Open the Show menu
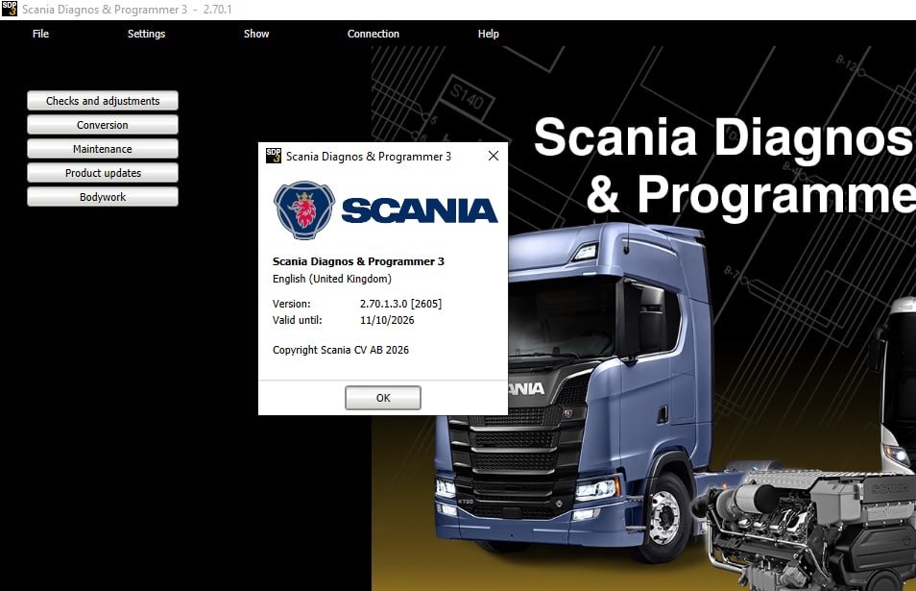 [x=256, y=34]
